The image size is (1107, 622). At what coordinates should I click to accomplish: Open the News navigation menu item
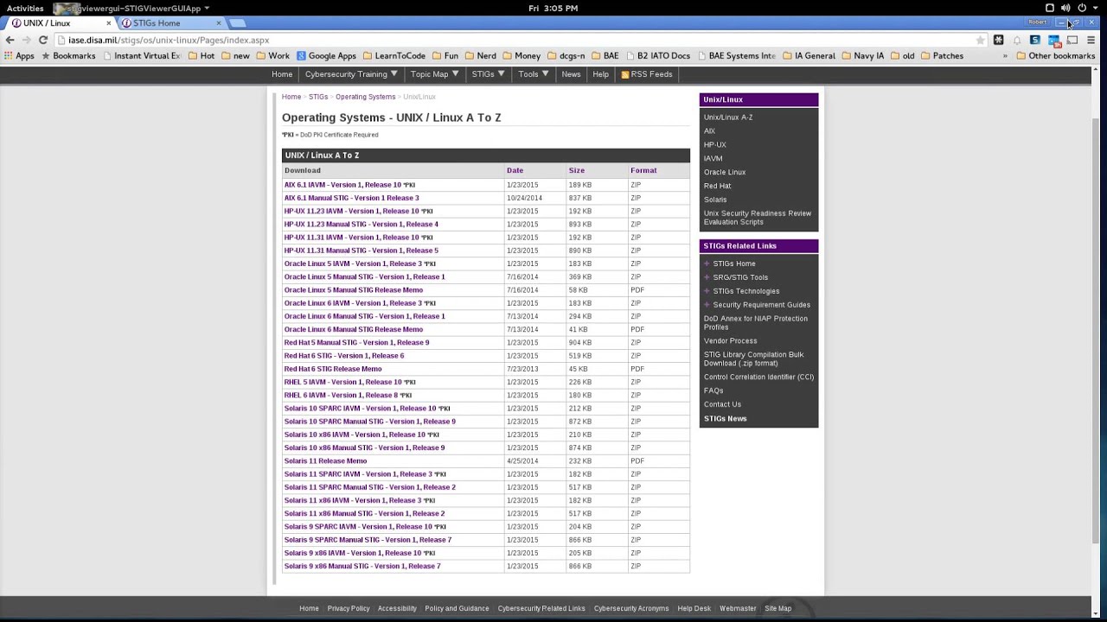coord(571,74)
